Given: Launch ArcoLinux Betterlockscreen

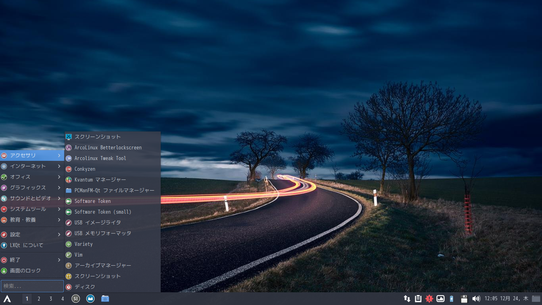Looking at the screenshot, I should coord(113,147).
